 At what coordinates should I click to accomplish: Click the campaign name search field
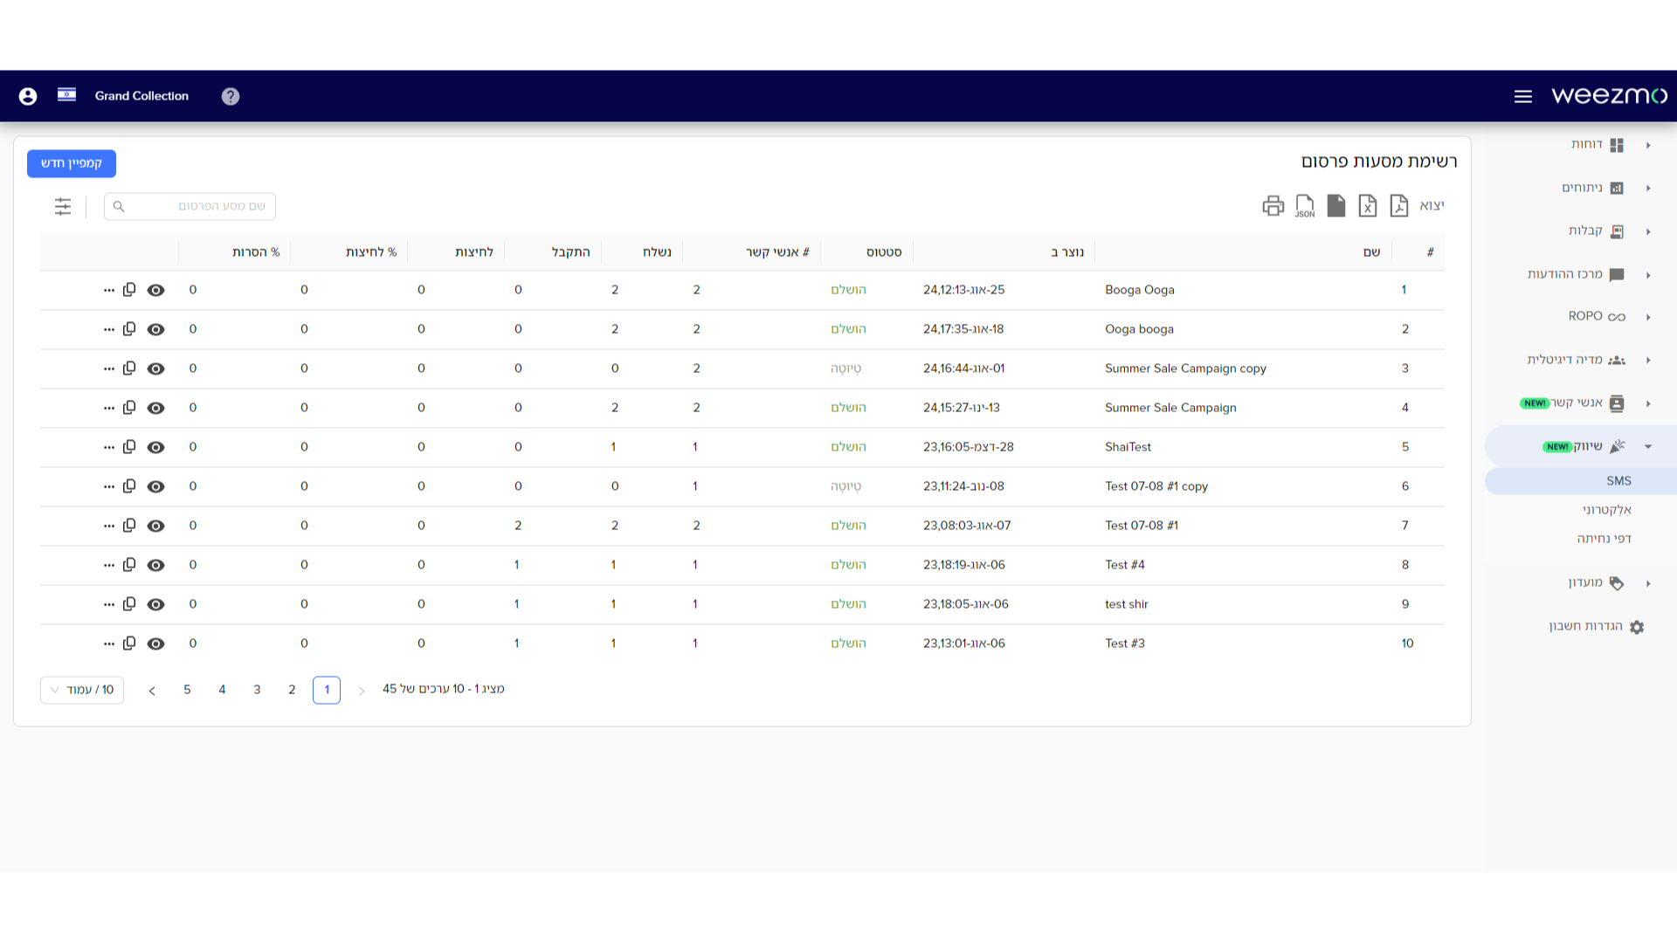click(x=190, y=206)
